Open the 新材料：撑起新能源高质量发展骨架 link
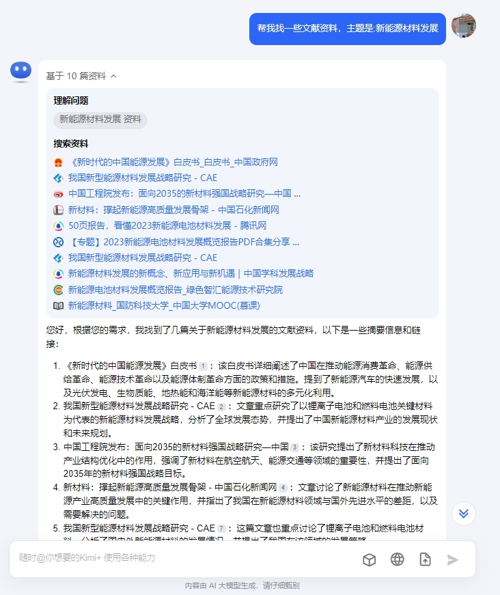 click(x=173, y=210)
